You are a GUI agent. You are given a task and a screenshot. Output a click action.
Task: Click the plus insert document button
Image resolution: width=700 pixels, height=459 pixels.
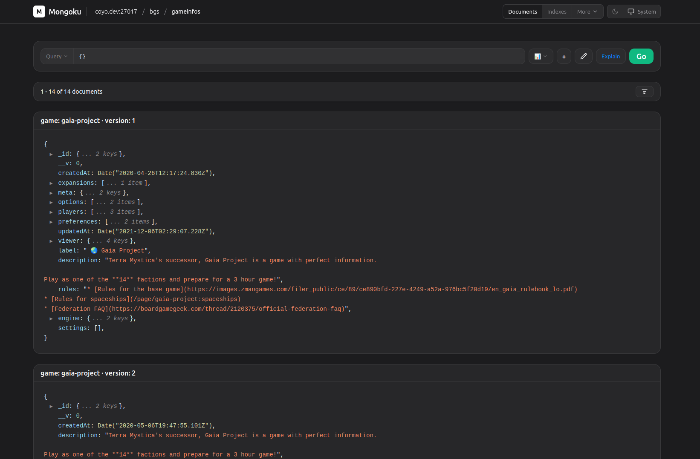point(564,56)
